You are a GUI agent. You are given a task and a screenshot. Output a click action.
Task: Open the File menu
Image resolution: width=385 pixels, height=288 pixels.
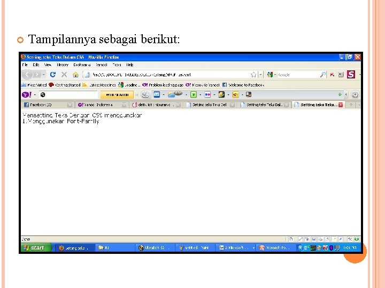point(25,65)
